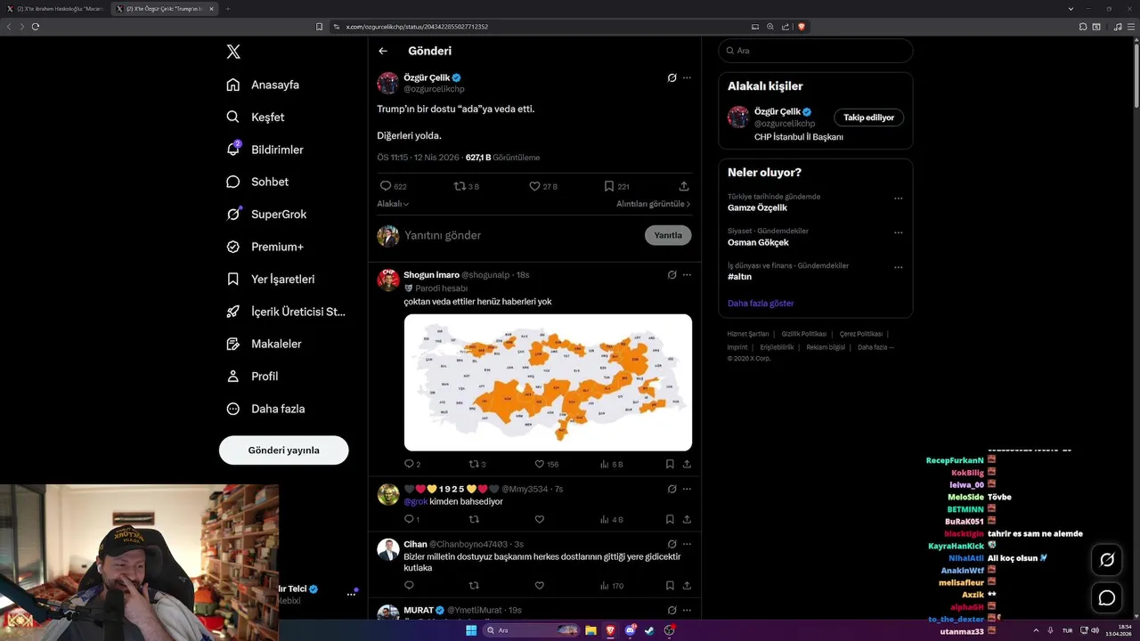
Task: Open Premium+ in the sidebar
Action: 265,247
